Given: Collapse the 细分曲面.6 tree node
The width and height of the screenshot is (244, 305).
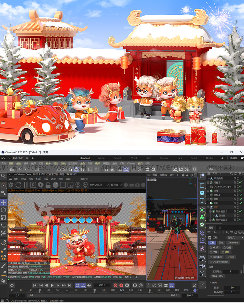Looking at the screenshot, I should click(210, 212).
